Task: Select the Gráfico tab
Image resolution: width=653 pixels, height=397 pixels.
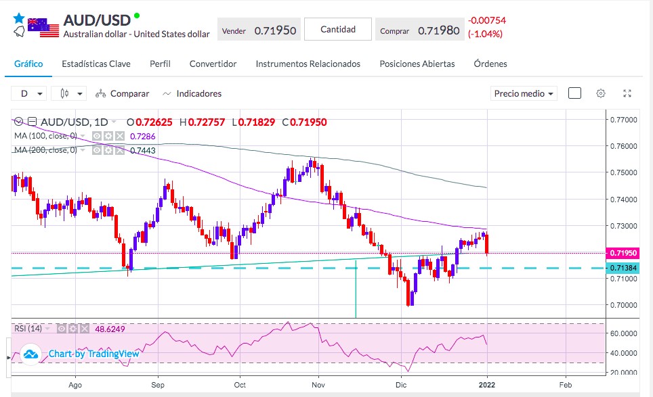Action: 28,64
